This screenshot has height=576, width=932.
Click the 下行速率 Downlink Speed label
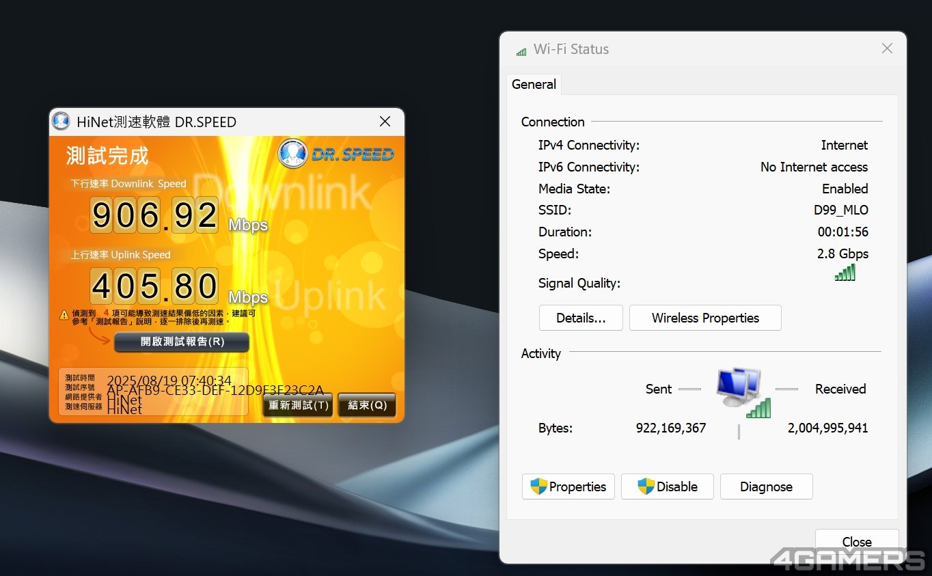128,184
